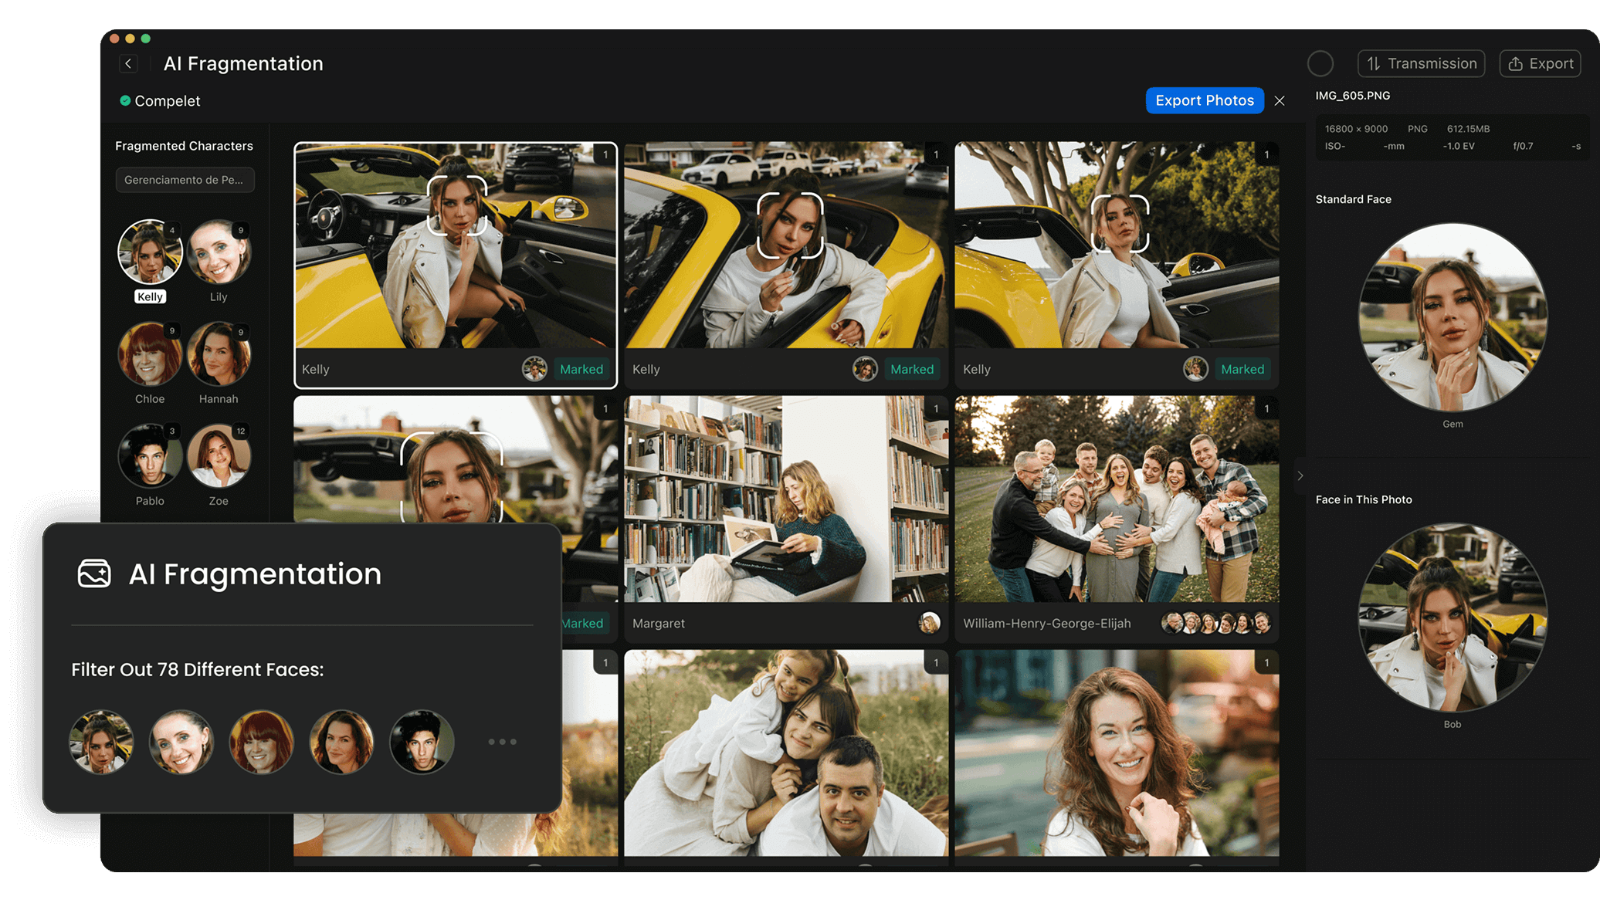Screen dimensions: 1600x900
Task: Click the Compelet status indicator
Action: (160, 101)
